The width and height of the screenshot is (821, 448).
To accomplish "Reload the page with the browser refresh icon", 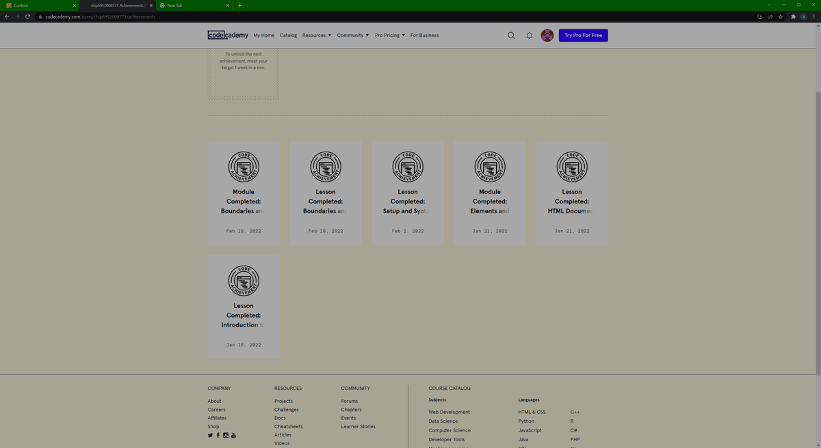I will [x=27, y=16].
